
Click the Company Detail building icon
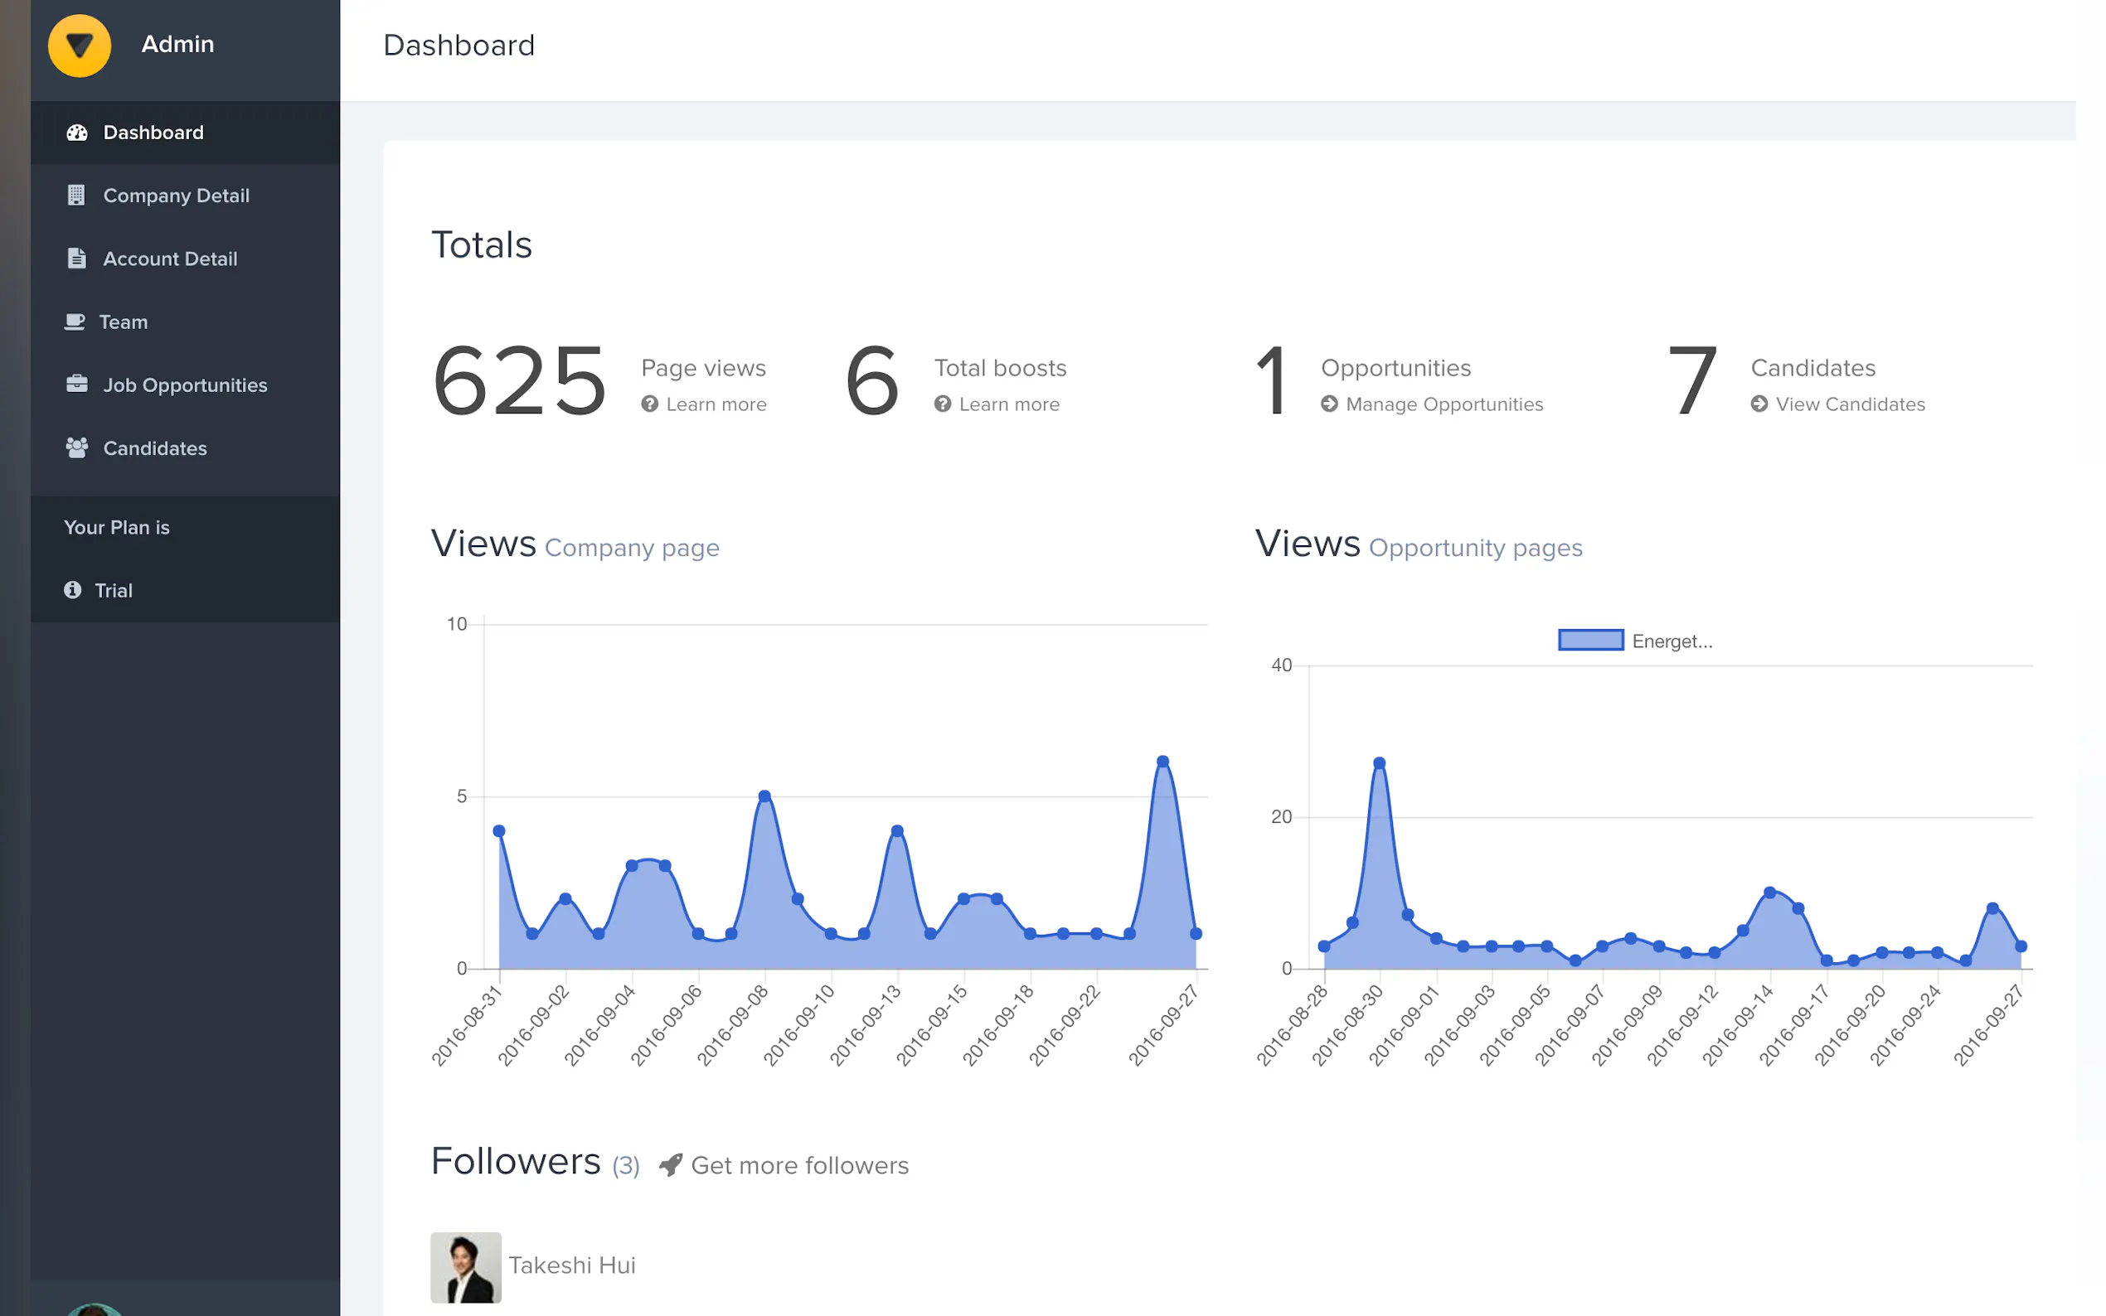point(76,195)
